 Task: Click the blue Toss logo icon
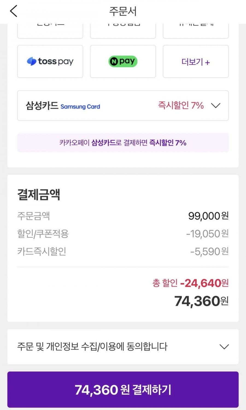point(31,61)
